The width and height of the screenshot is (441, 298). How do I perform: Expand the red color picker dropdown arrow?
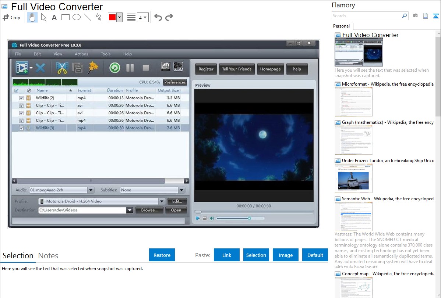click(119, 17)
